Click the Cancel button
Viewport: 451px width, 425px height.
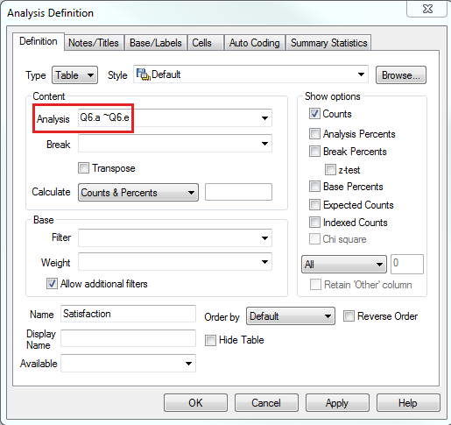pos(266,403)
